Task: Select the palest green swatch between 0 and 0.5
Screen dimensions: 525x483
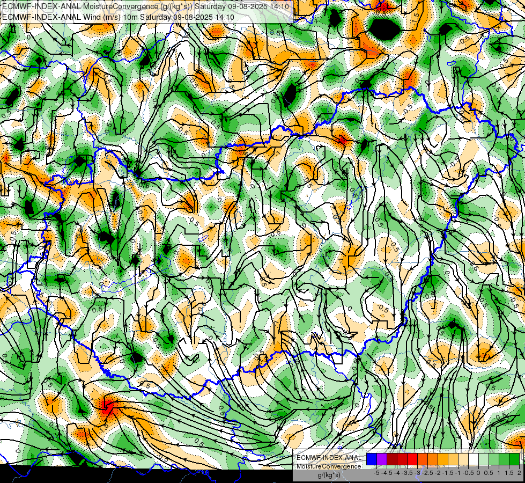Action: (x=484, y=459)
